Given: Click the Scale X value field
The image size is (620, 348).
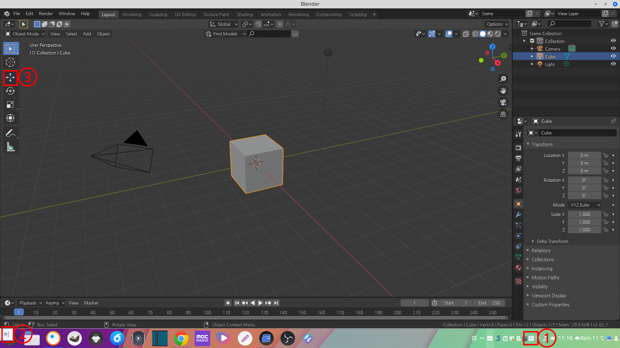Looking at the screenshot, I should click(584, 214).
